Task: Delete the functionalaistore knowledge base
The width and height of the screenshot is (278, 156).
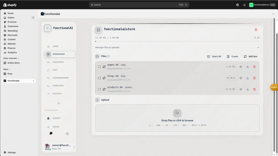Action: (256, 30)
